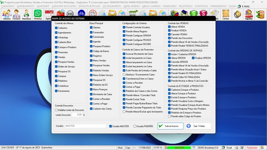267x150 pixels.
Task: Open the Clientes toolbar icon
Action: tap(7, 14)
